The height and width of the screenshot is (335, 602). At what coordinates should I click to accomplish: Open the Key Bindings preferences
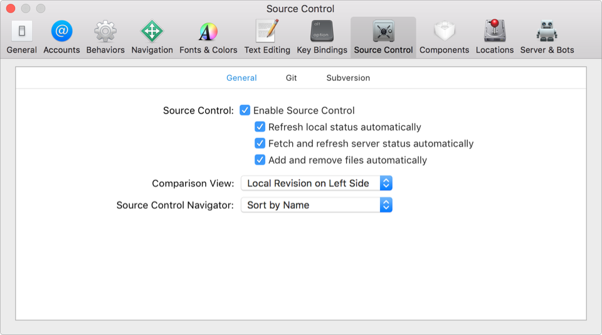[322, 31]
